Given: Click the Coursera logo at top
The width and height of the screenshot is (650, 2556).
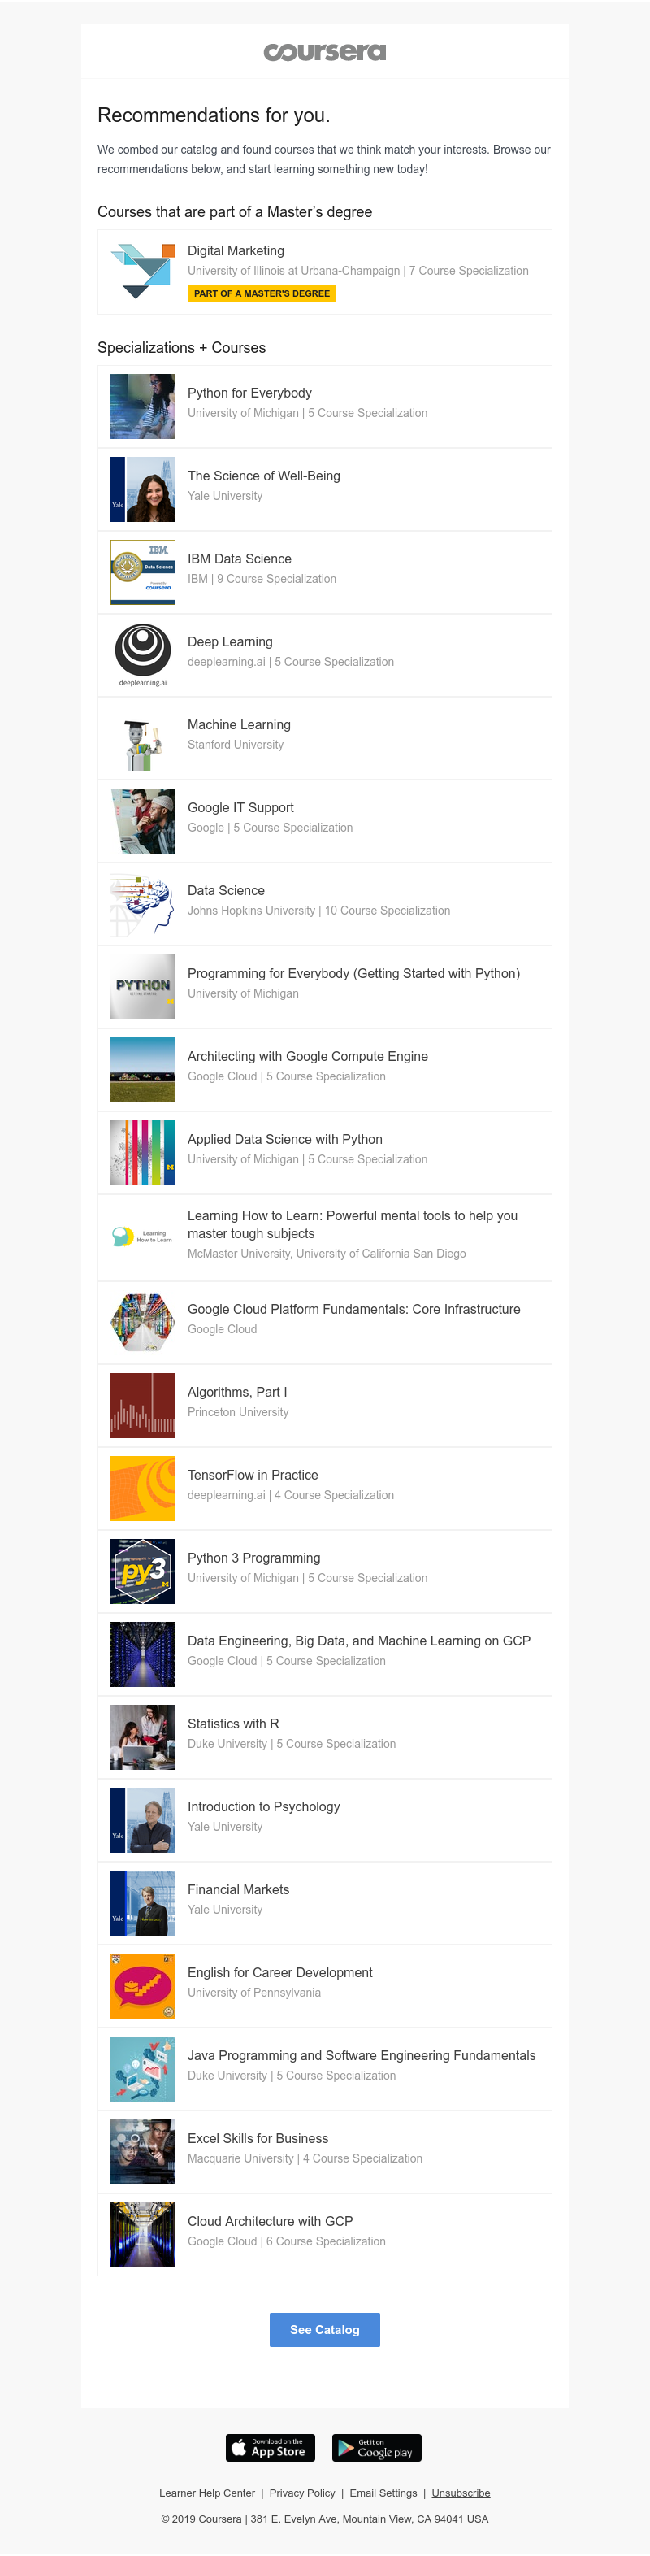Looking at the screenshot, I should (324, 51).
